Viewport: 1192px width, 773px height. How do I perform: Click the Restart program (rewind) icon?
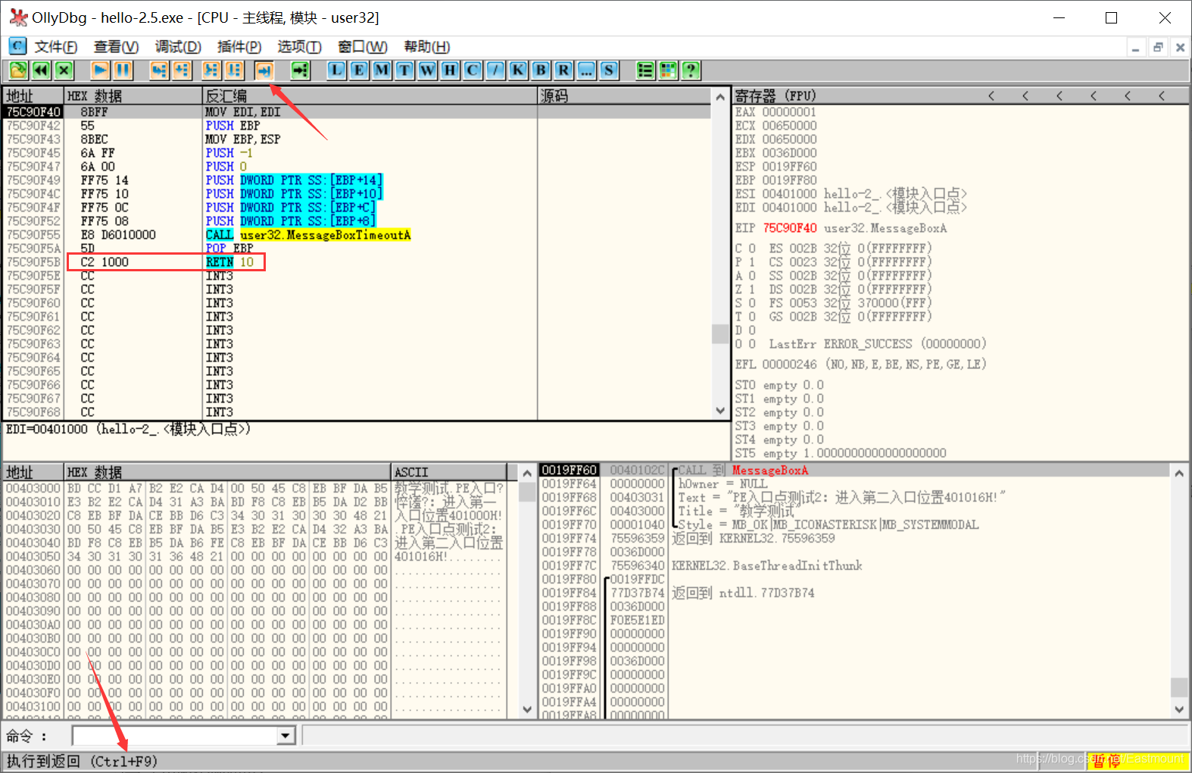click(x=41, y=70)
